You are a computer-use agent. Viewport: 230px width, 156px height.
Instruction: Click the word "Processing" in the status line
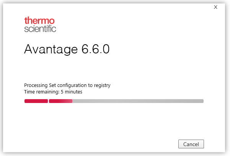[x=36, y=85]
